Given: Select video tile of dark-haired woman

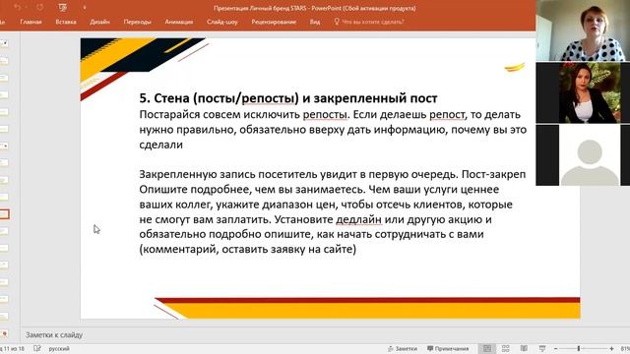Looking at the screenshot, I should pos(583,92).
